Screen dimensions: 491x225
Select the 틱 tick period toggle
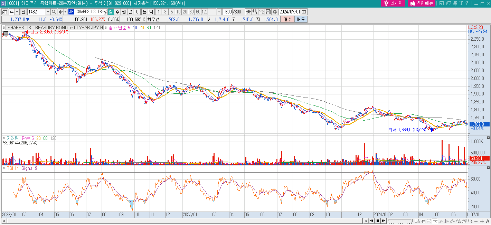tap(151, 12)
